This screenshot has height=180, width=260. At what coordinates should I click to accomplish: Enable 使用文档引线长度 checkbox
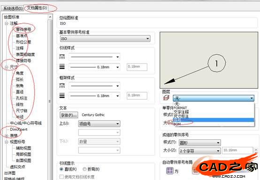click(61, 177)
